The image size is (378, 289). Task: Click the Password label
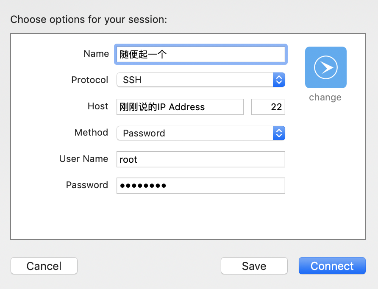(87, 185)
